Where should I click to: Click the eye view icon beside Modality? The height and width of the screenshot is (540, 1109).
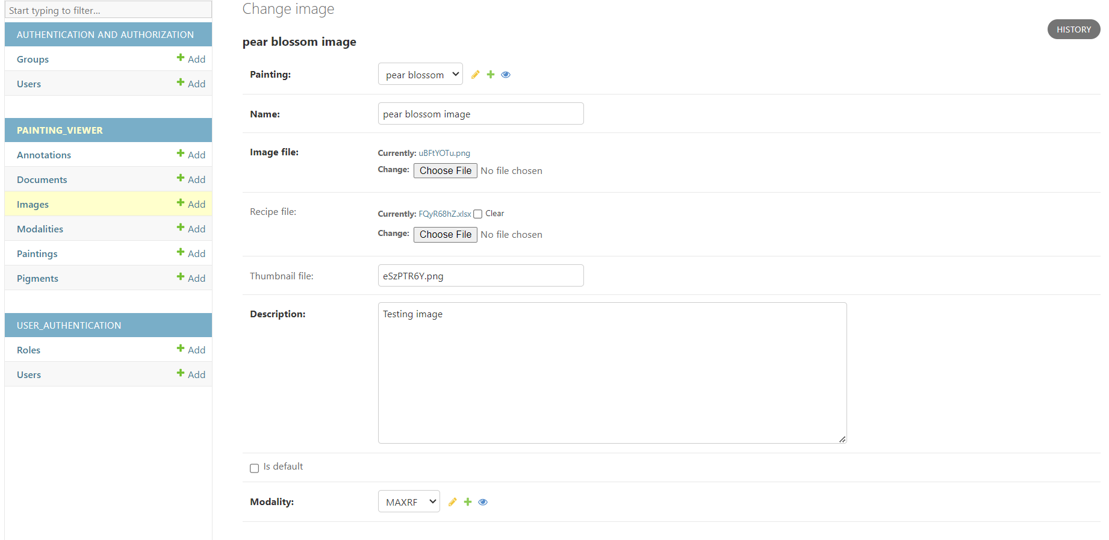tap(483, 502)
